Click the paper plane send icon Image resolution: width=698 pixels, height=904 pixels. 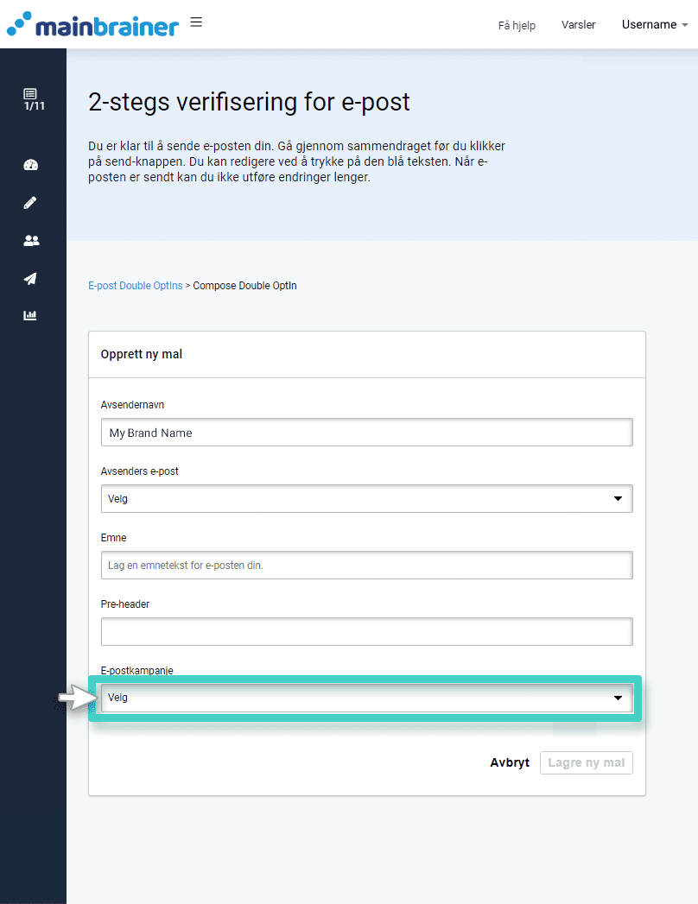[31, 278]
